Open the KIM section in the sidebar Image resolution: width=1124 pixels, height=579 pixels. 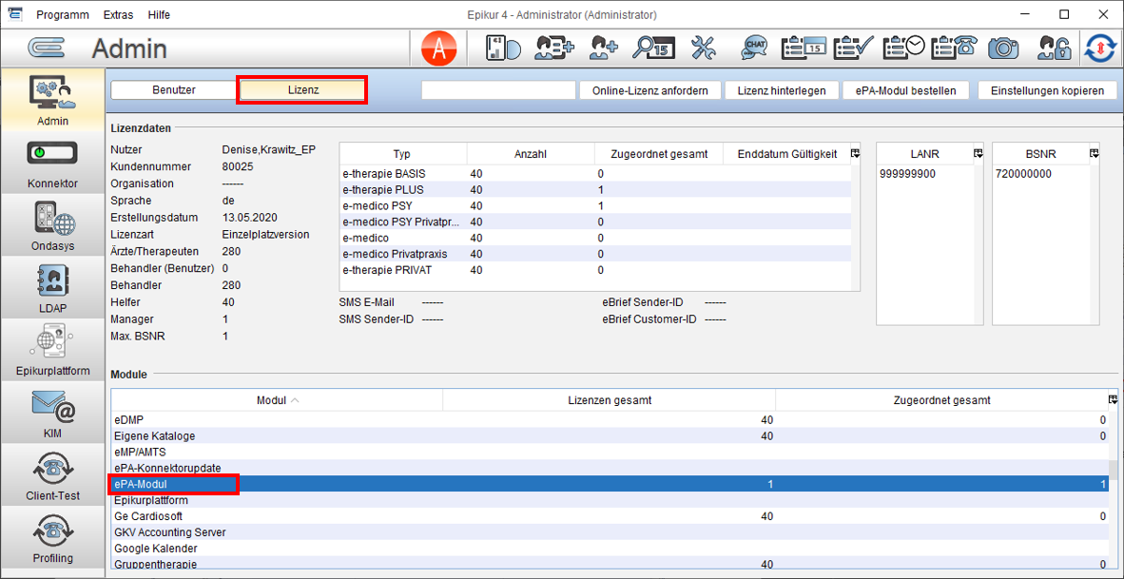pos(51,412)
